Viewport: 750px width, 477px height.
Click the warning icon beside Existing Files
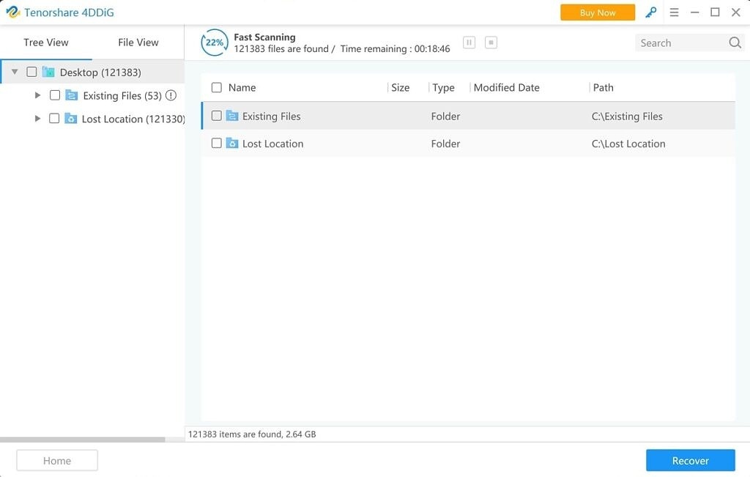[171, 95]
